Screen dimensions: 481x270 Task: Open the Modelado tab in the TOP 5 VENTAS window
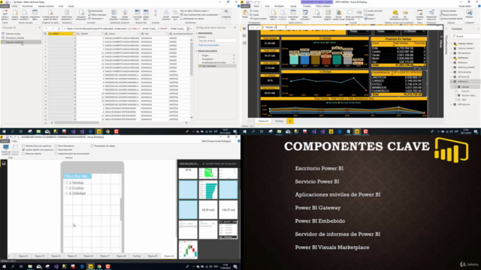tap(279, 6)
